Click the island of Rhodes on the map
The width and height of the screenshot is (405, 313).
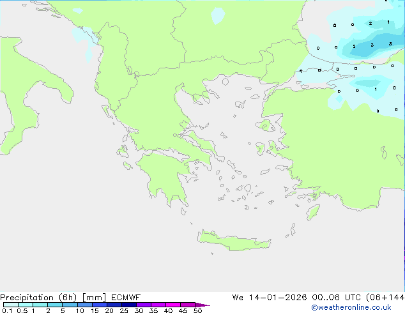click(x=313, y=212)
